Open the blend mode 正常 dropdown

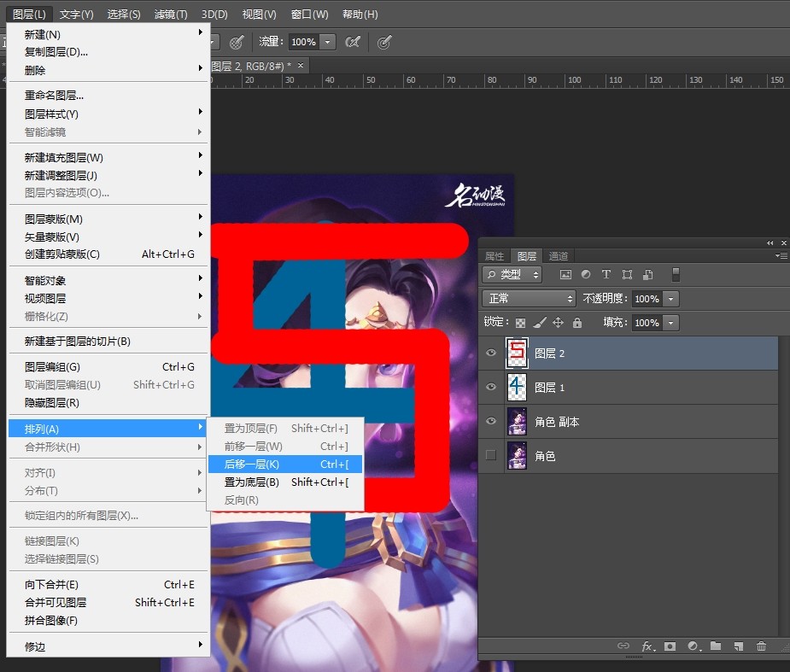[x=530, y=299]
